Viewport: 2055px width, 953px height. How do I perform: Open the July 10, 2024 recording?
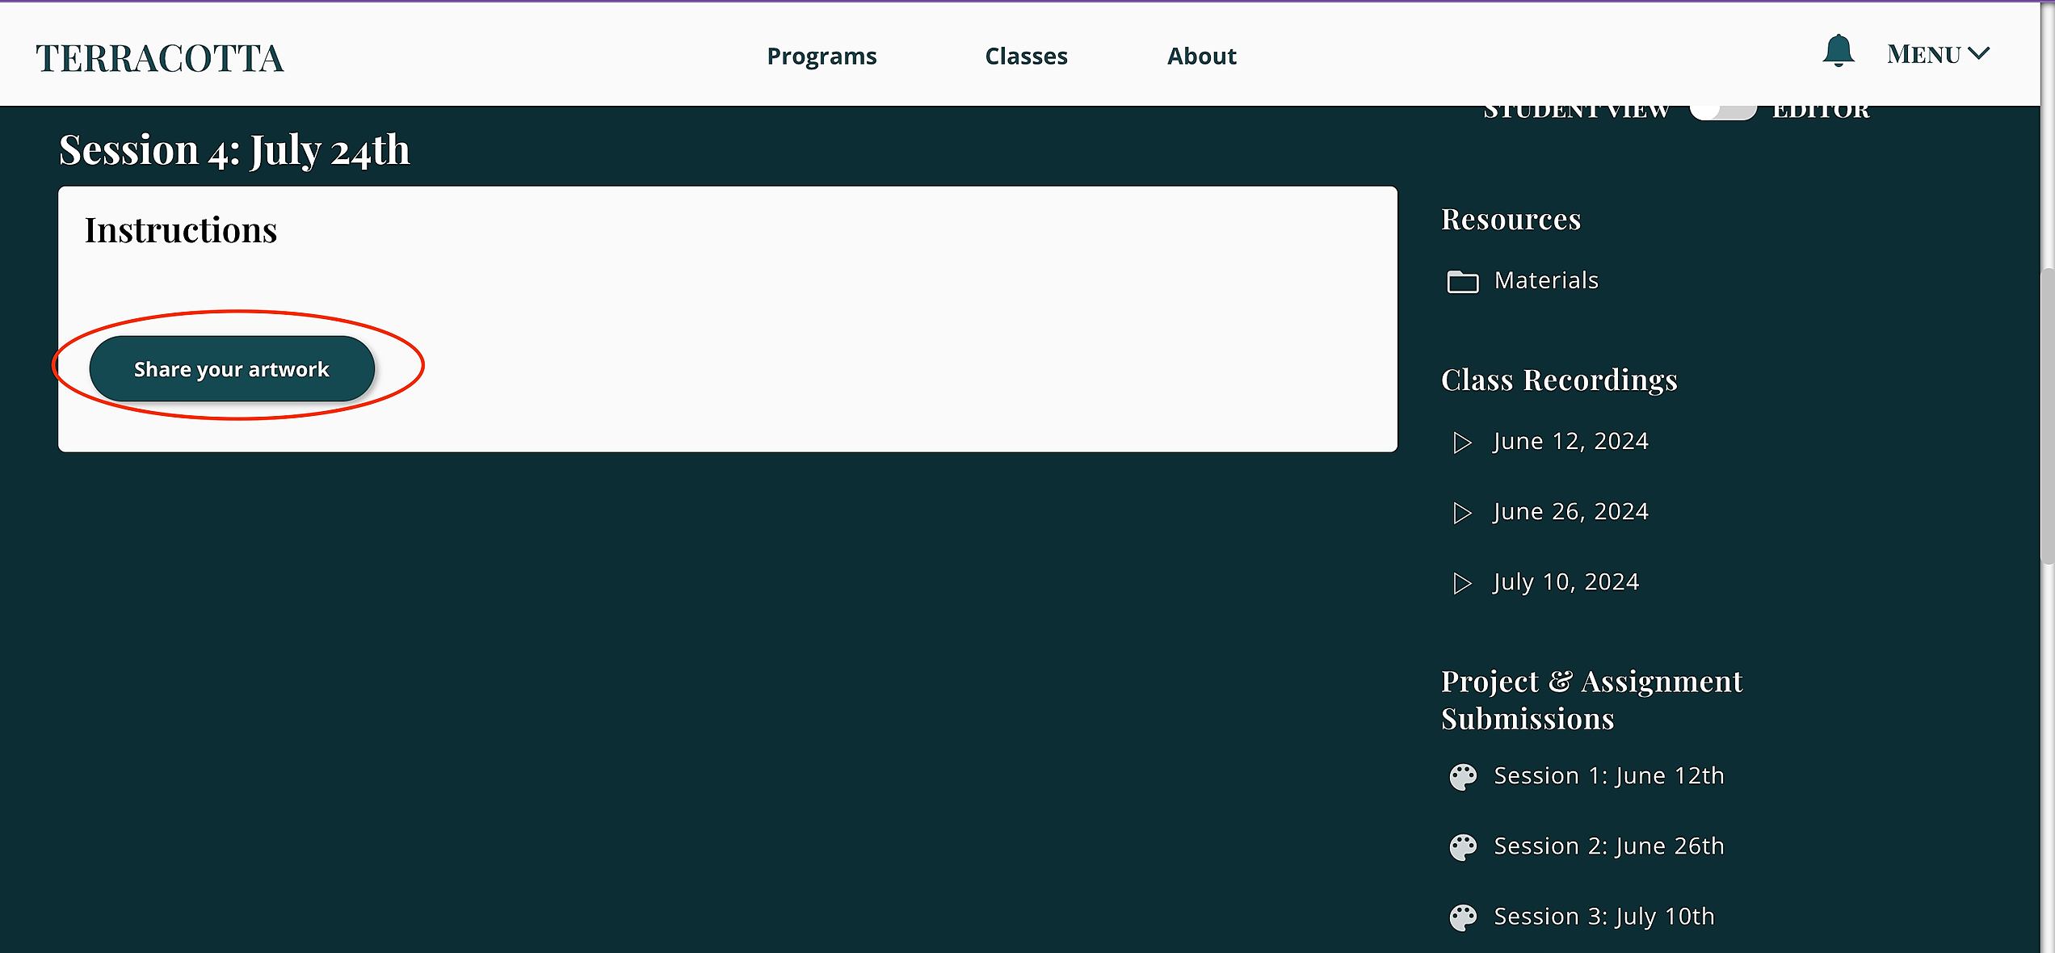coord(1566,582)
